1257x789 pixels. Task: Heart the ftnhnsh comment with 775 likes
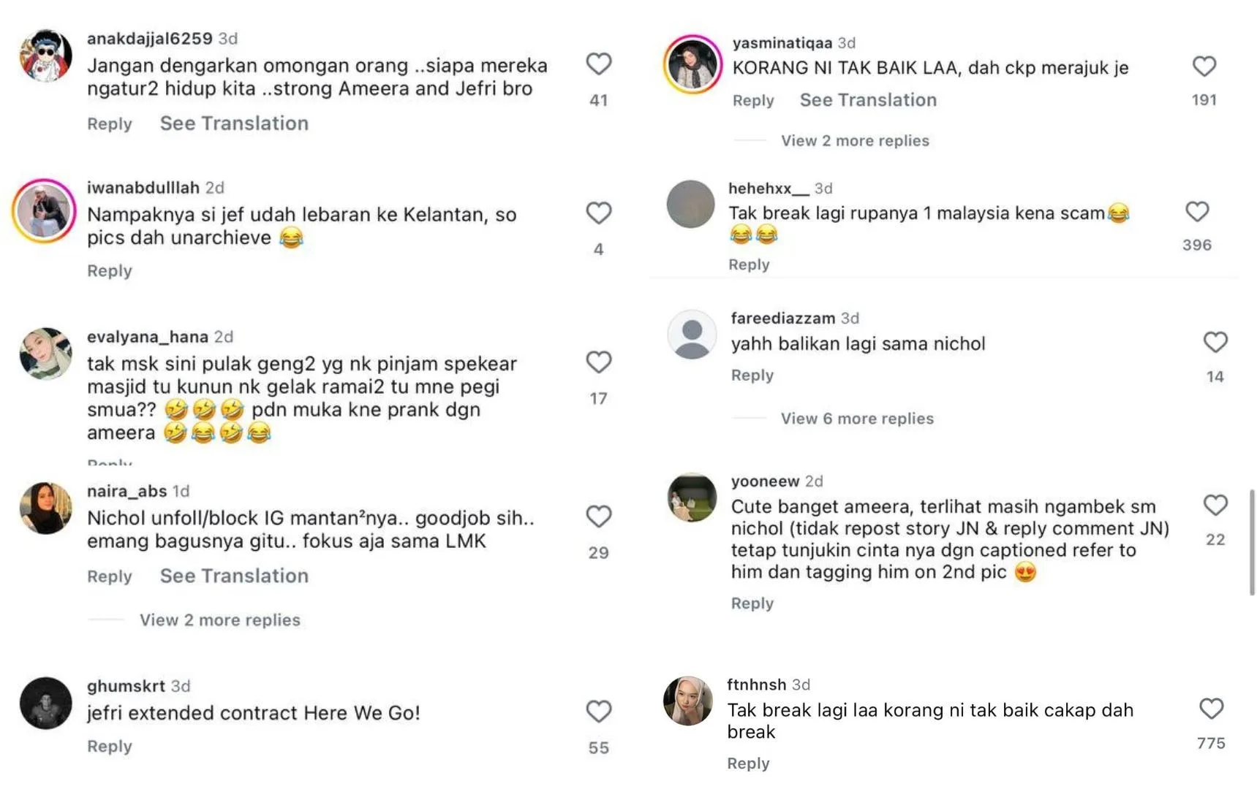[x=1211, y=709]
